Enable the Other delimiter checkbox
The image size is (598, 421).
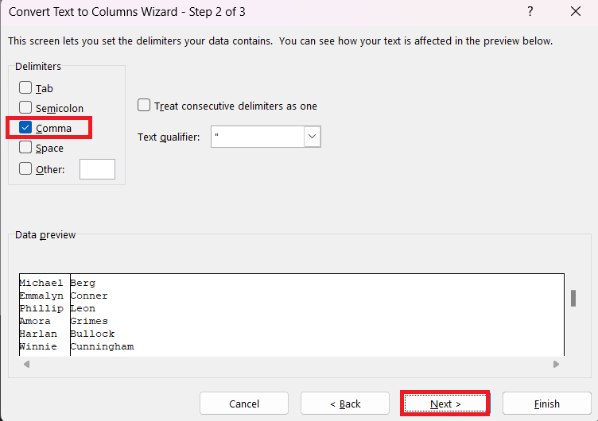[25, 168]
